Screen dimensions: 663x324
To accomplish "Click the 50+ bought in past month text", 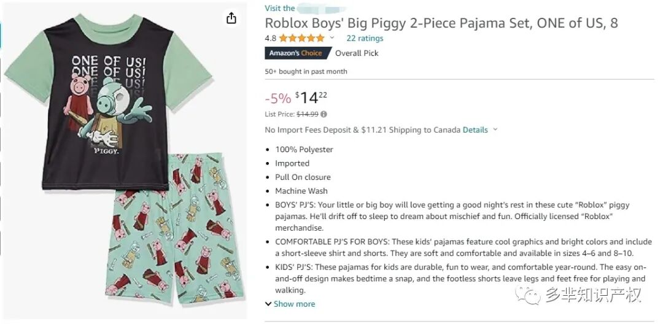I will click(x=306, y=71).
